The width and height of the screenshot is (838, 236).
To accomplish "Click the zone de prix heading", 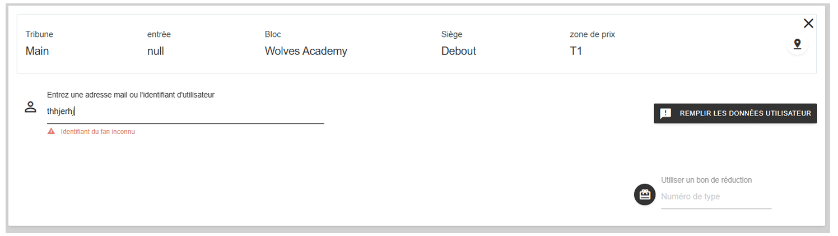I will (592, 34).
